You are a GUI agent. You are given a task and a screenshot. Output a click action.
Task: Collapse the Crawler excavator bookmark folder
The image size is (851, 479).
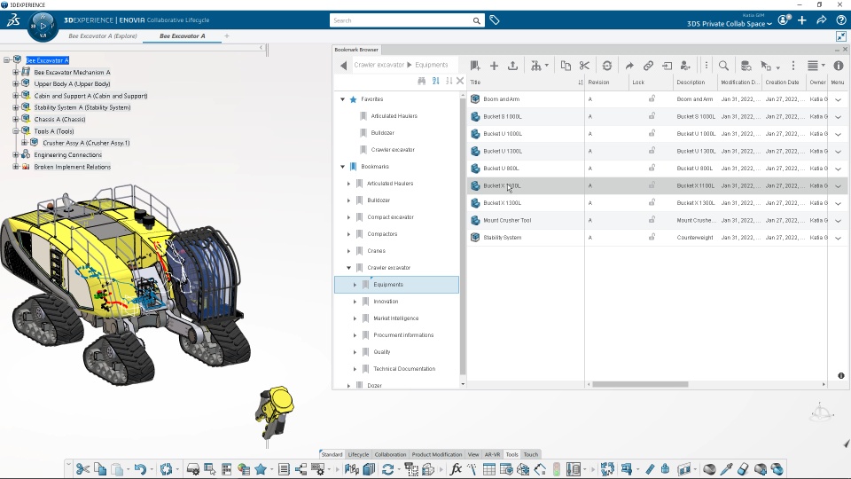(x=349, y=268)
